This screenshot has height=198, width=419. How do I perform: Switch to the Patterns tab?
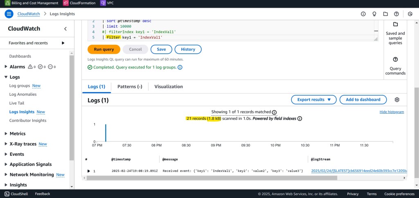tap(130, 87)
